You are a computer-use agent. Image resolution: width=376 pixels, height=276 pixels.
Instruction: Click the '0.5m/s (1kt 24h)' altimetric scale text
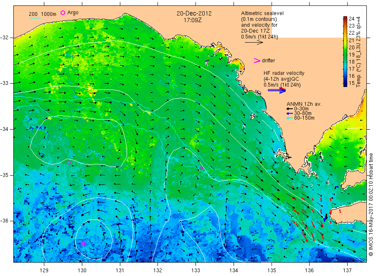260,37
